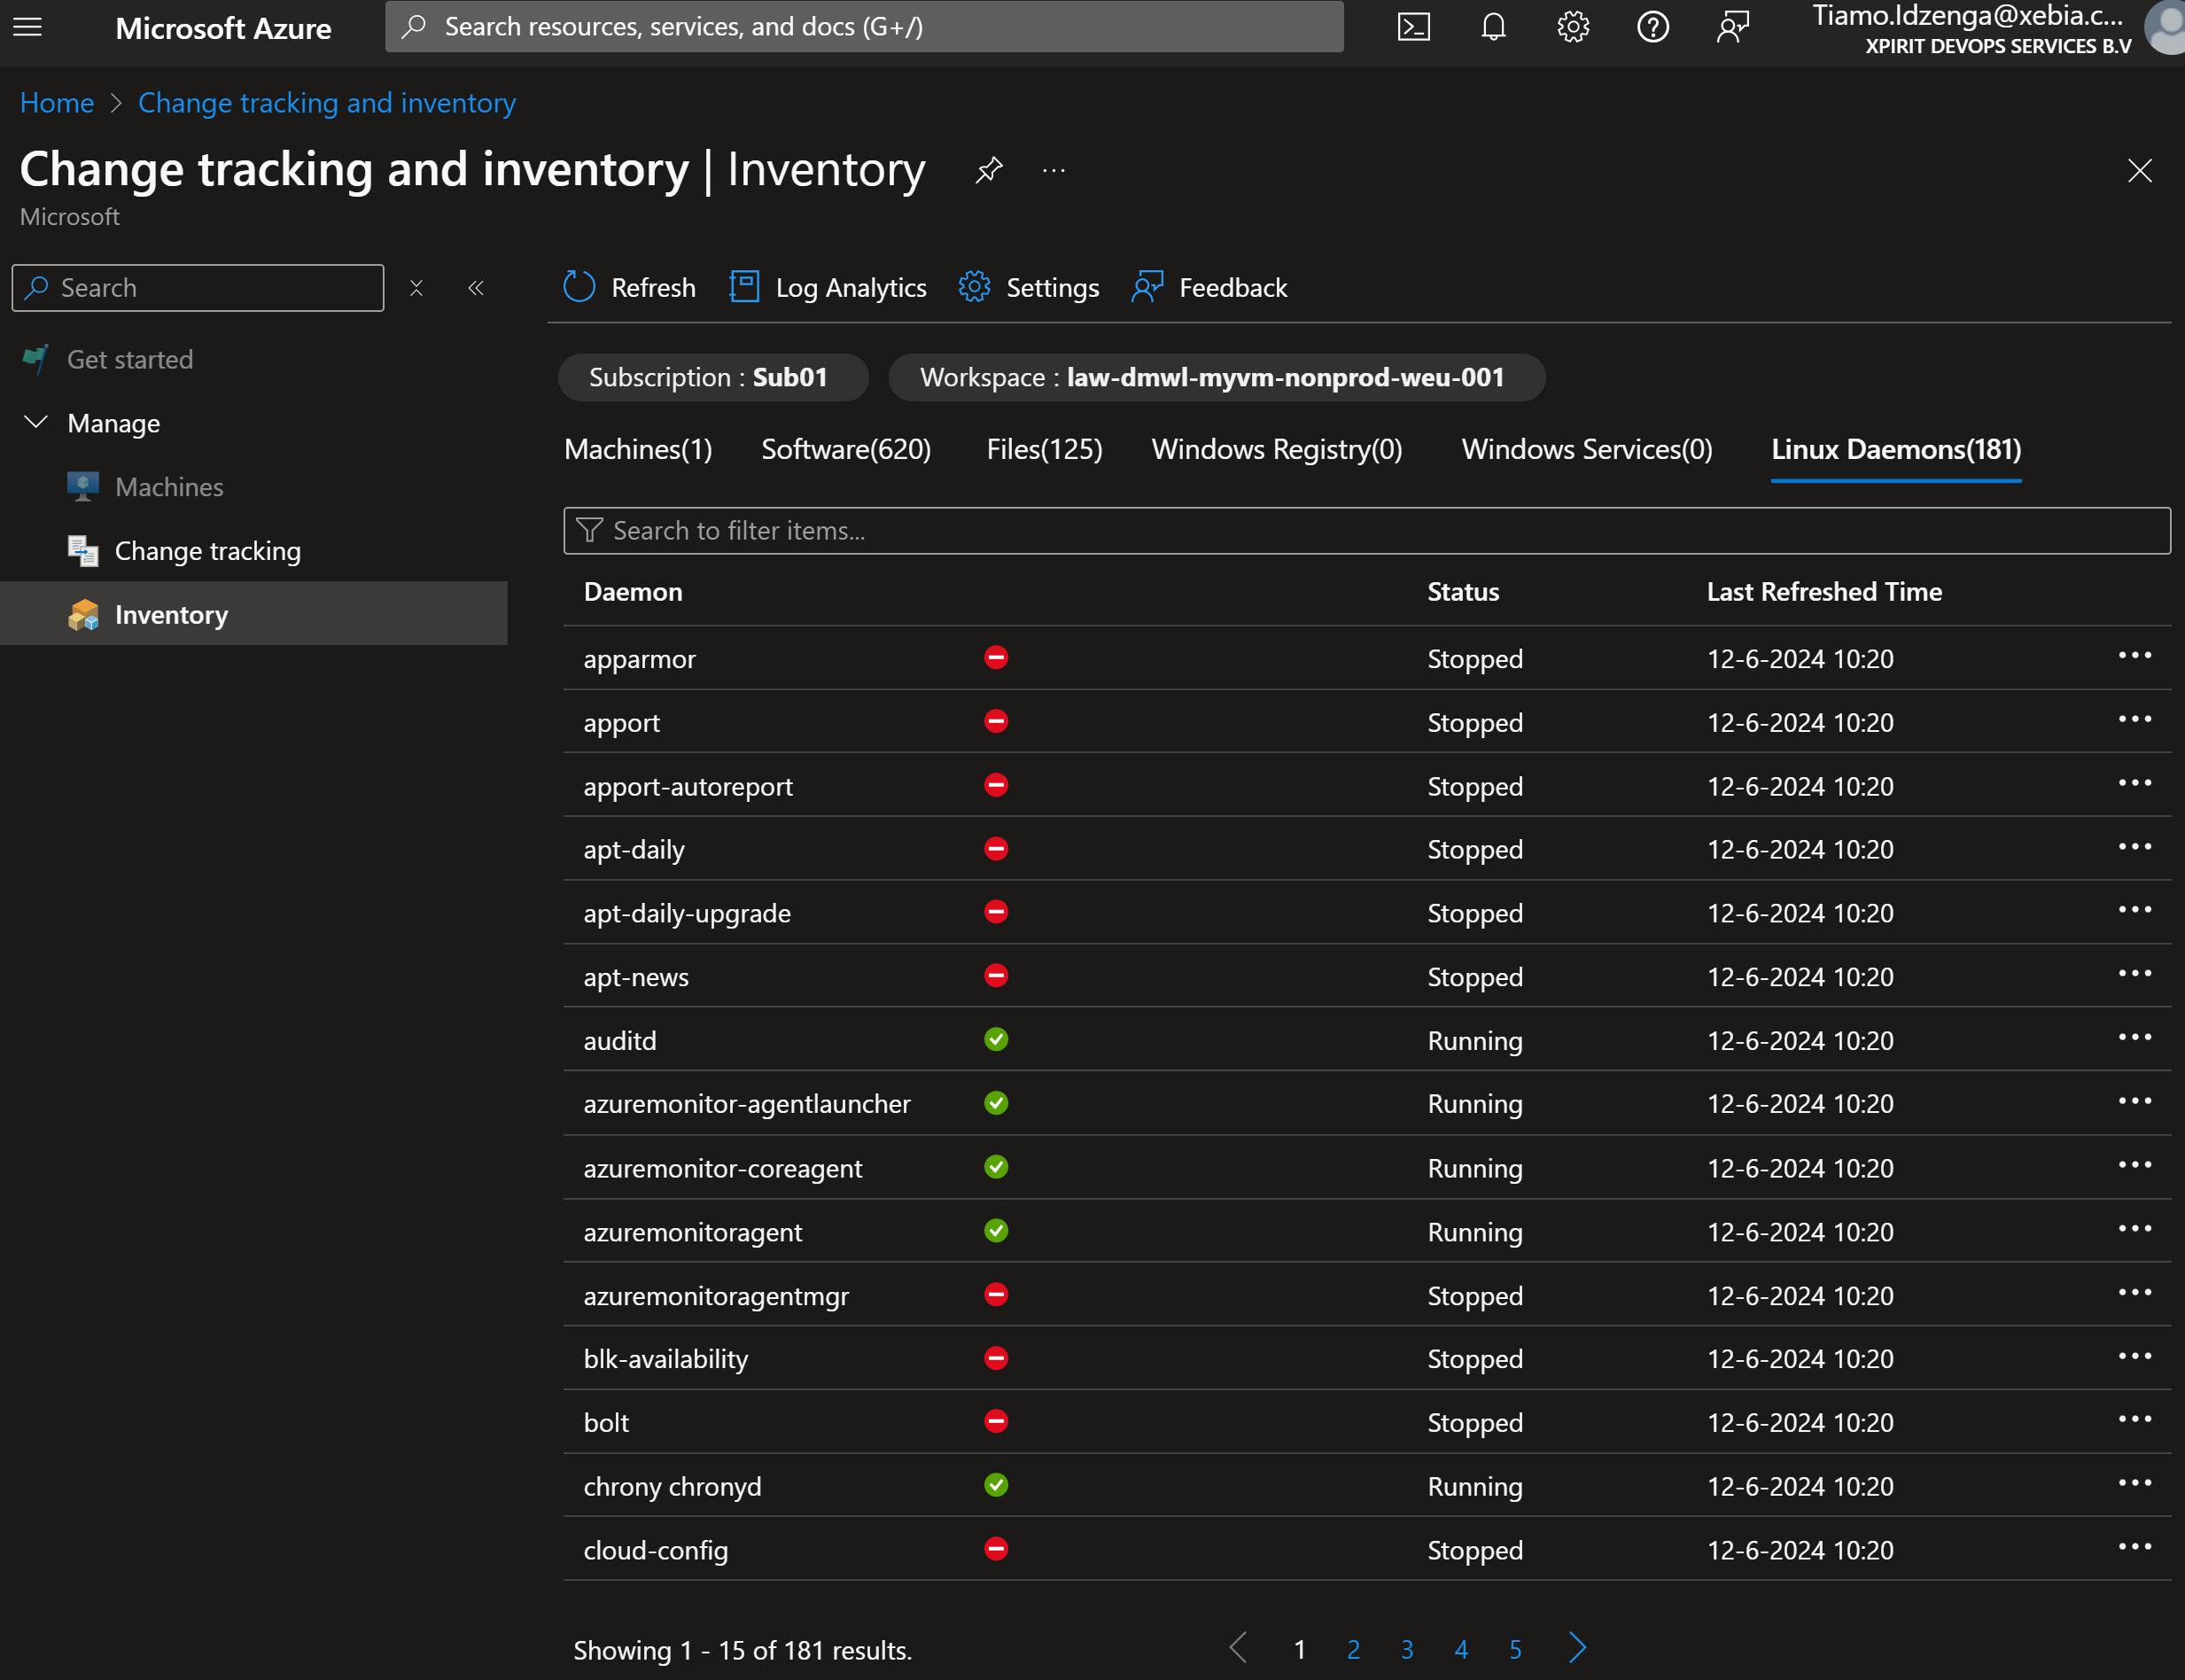Open the help question mark icon
The image size is (2185, 1680).
point(1653,27)
